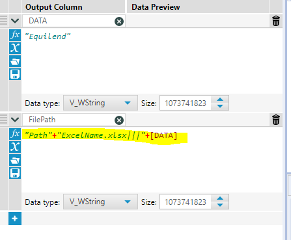Clear the FilePath output column name
Image resolution: width=291 pixels, height=240 pixels.
pos(119,120)
